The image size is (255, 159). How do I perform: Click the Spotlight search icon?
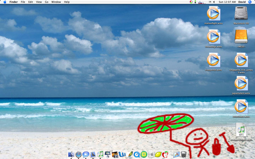250,2
